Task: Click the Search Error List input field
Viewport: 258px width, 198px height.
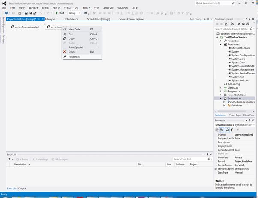Action: 190,159
